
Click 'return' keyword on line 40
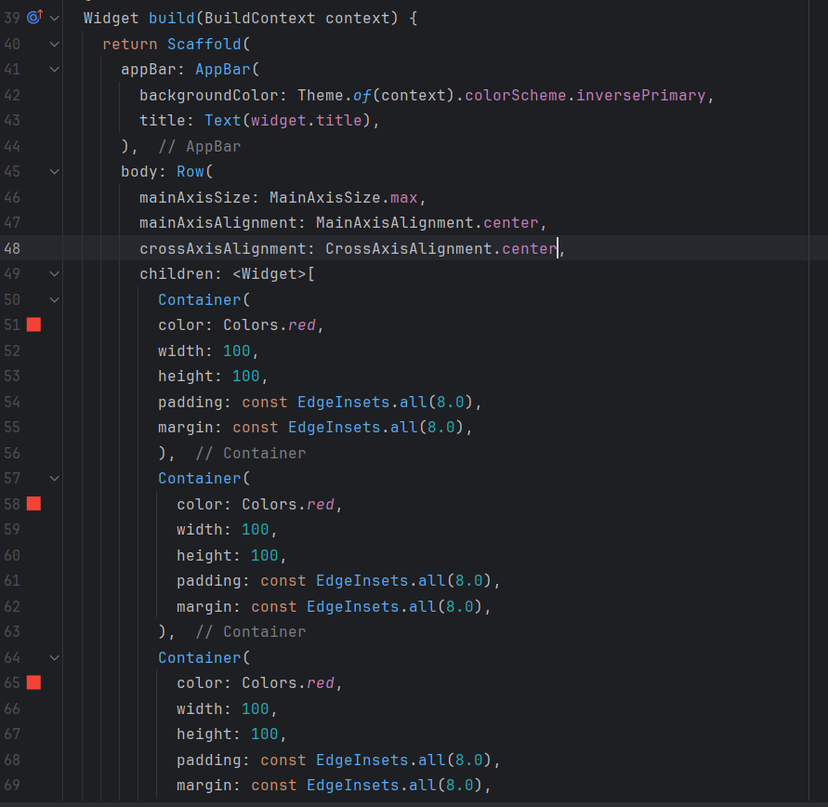130,44
